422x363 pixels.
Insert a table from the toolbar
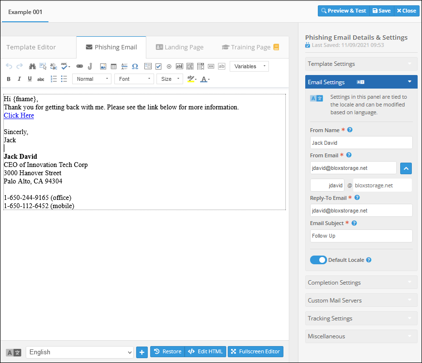click(x=113, y=66)
